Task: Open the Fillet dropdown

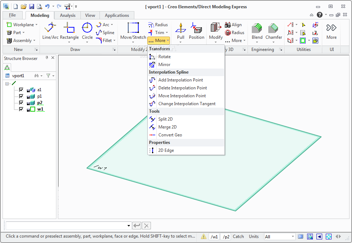Action: coord(115,41)
